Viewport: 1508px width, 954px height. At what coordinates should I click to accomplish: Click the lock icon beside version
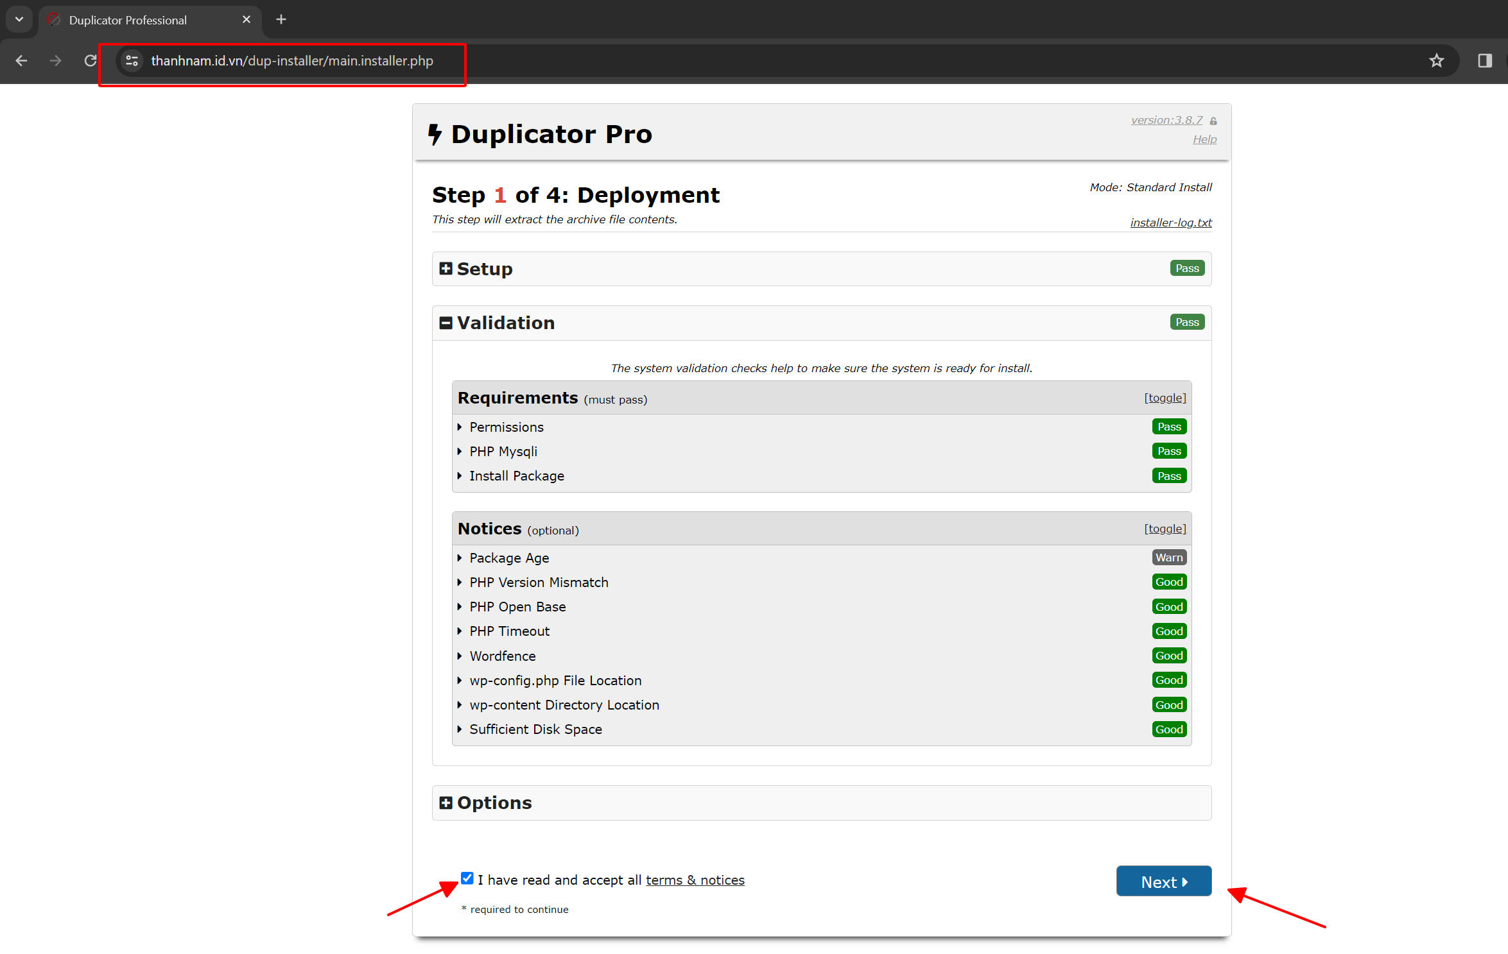point(1213,121)
